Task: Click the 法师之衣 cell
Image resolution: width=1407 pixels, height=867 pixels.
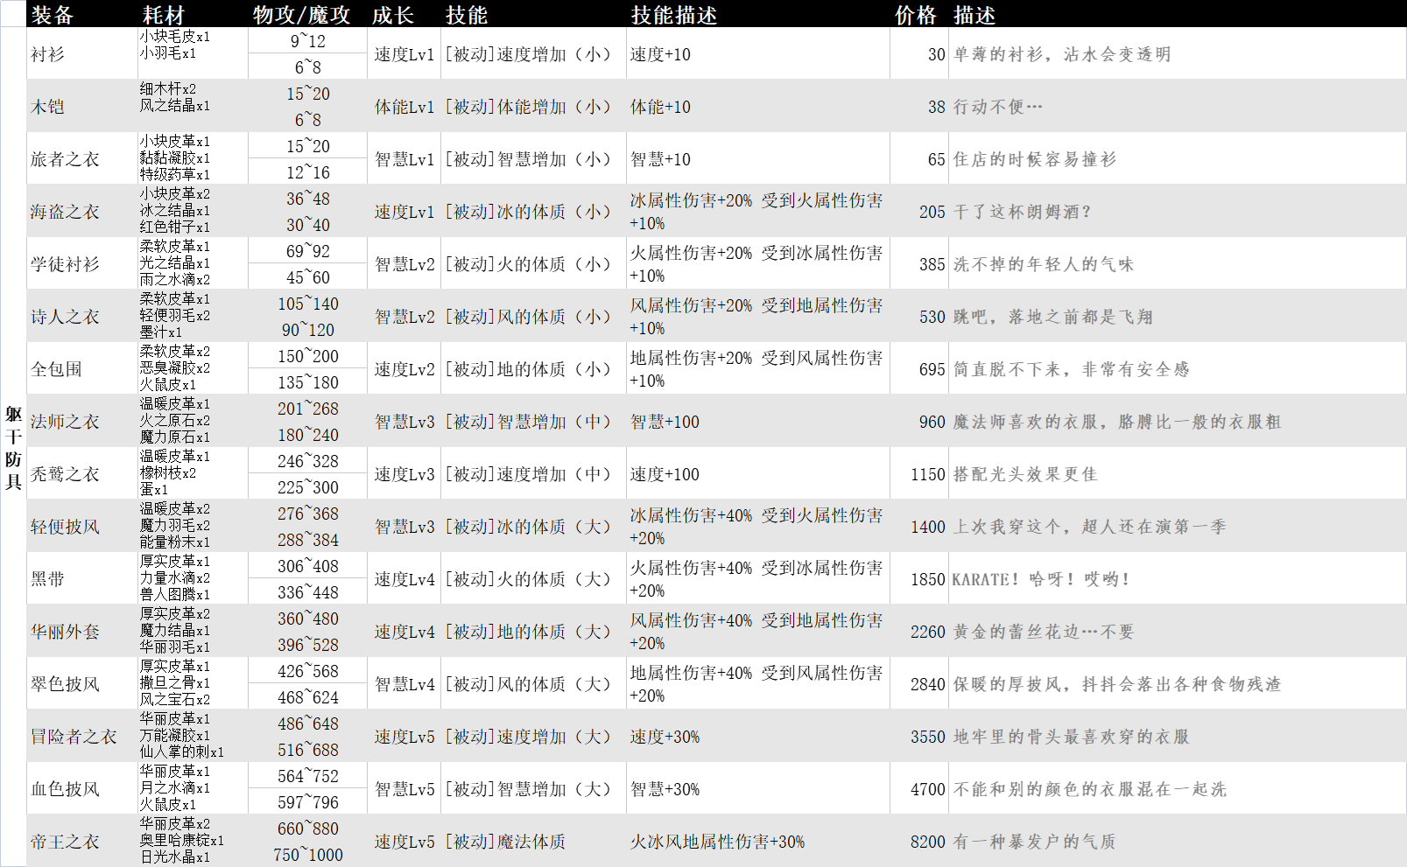Action: pyautogui.click(x=82, y=421)
